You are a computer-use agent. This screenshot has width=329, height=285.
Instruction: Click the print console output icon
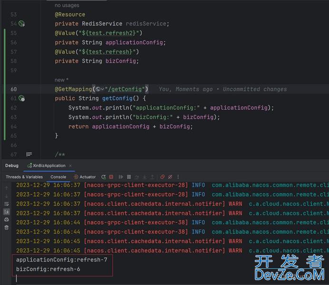(x=6, y=219)
